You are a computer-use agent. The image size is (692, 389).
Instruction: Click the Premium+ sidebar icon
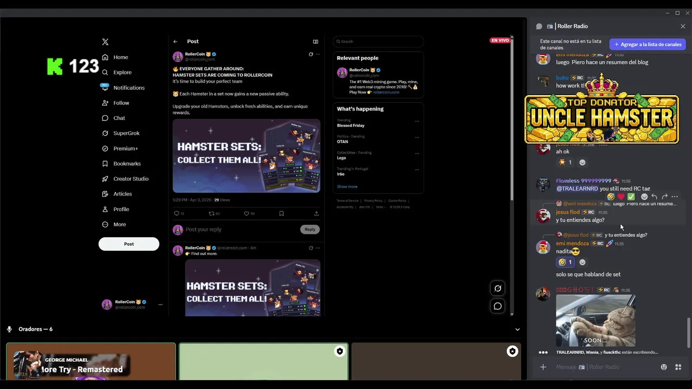(x=105, y=149)
